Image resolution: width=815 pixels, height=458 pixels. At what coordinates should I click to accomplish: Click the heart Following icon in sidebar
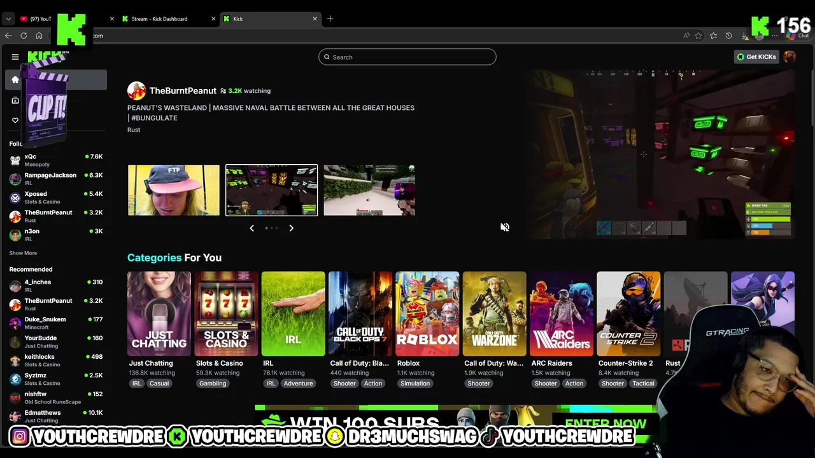pyautogui.click(x=15, y=120)
